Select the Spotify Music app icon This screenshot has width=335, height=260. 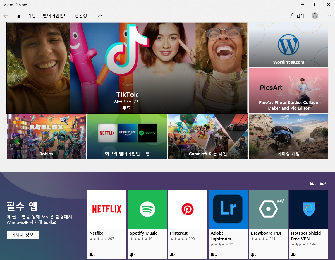[x=147, y=209]
